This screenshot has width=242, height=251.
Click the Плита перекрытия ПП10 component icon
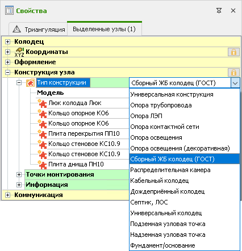tap(42, 134)
